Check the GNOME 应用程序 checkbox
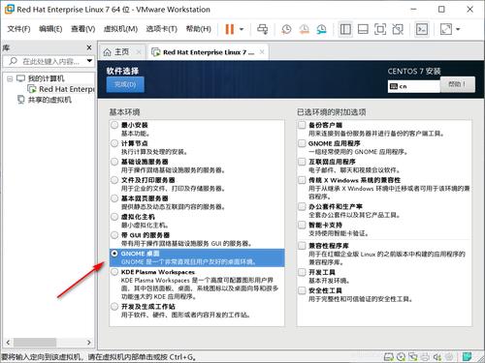The height and width of the screenshot is (363, 485). [x=302, y=143]
